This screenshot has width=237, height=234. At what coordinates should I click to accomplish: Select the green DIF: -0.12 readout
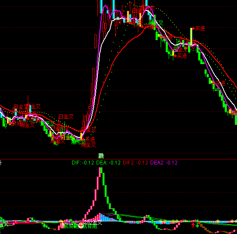click(x=83, y=163)
